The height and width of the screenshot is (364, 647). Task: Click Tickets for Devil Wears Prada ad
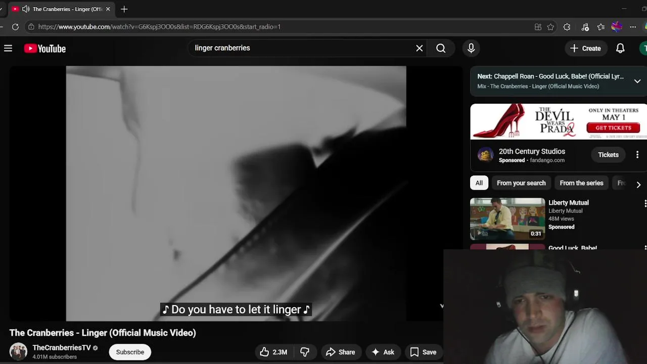[608, 155]
